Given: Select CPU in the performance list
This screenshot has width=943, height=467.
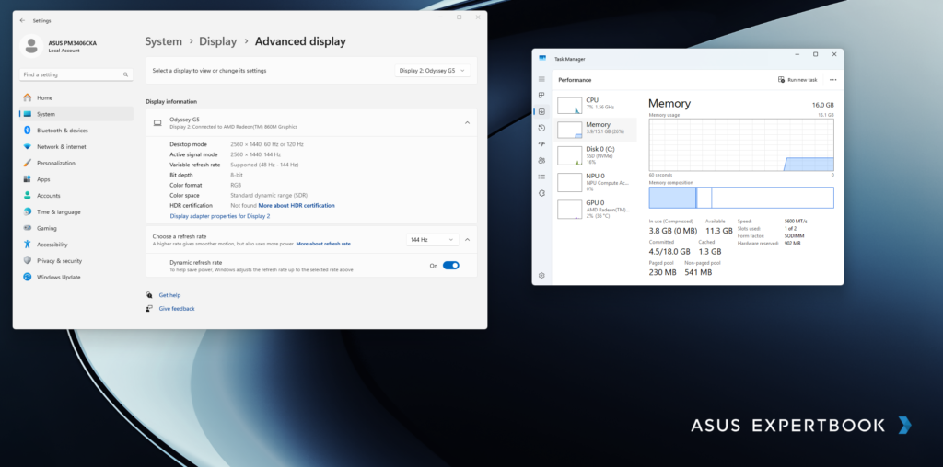Looking at the screenshot, I should (596, 104).
